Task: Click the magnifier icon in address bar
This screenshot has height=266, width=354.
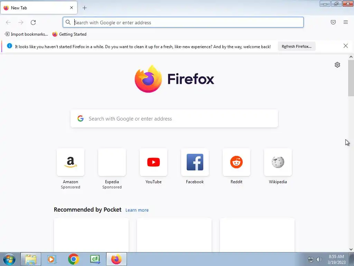Action: coord(68,22)
